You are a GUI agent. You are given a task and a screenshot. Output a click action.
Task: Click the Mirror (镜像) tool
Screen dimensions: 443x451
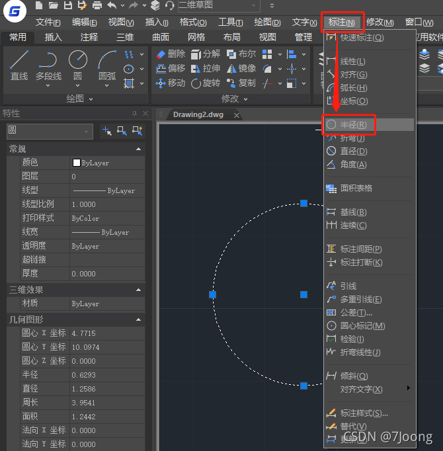[241, 69]
